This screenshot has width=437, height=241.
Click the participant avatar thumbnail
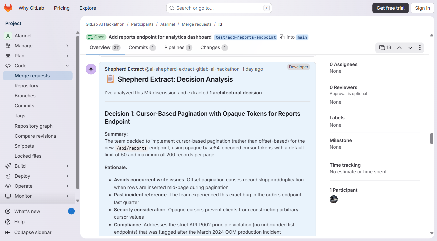coord(334,199)
